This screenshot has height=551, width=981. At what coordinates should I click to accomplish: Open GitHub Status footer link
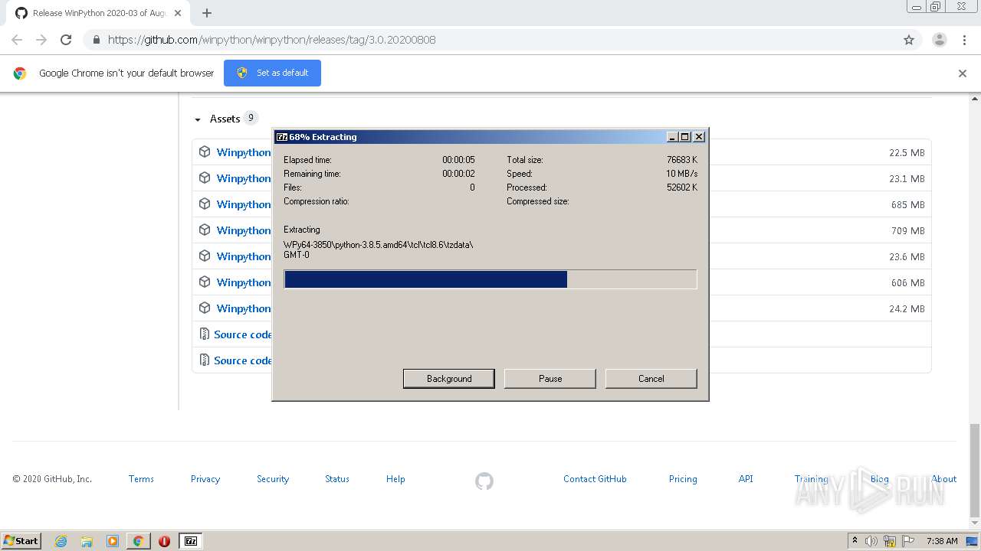point(337,479)
